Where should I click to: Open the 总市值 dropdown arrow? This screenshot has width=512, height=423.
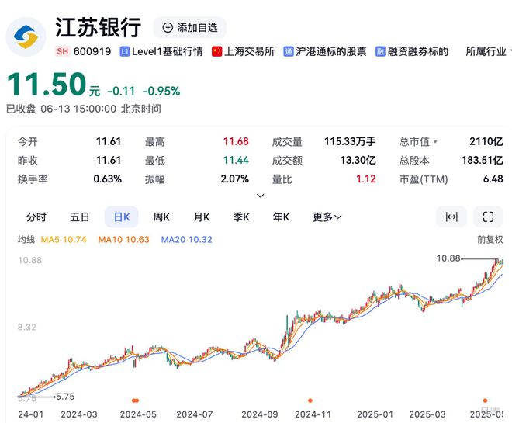435,141
